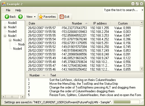Click the Favorites star icon
The image size is (145, 106).
41,17
